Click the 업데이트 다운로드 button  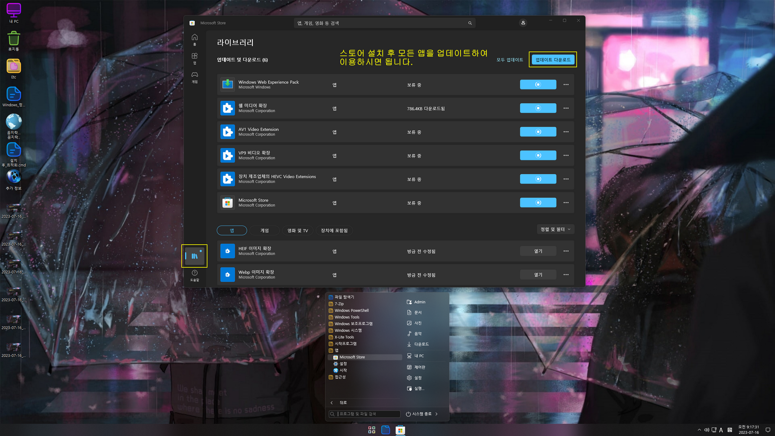553,60
